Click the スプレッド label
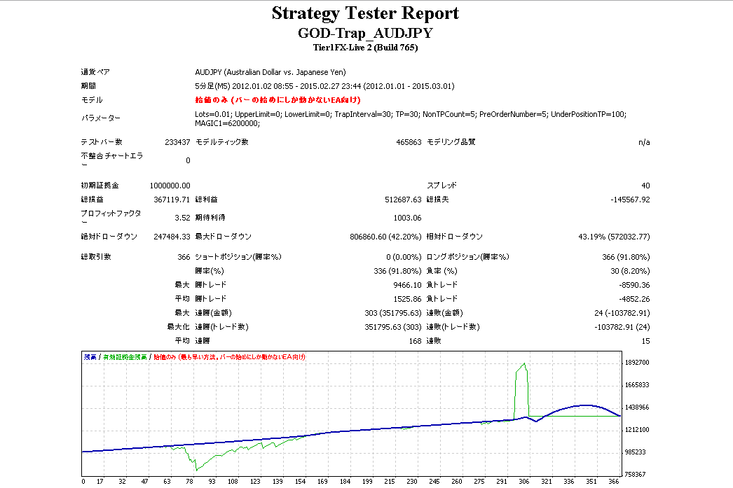 pyautogui.click(x=441, y=186)
